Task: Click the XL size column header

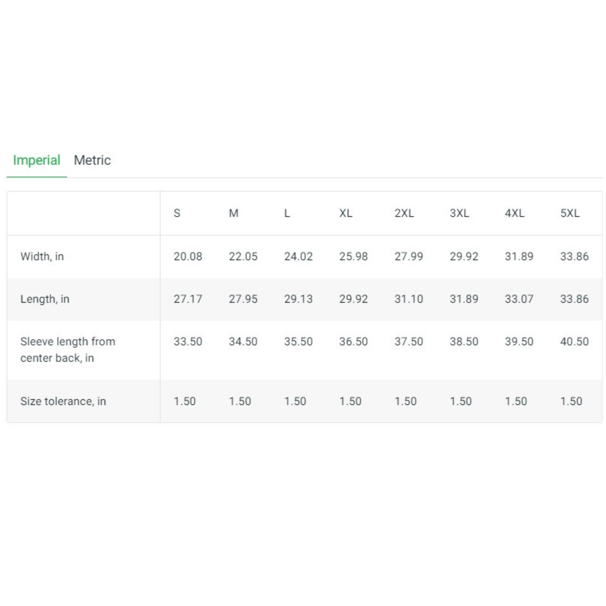Action: pyautogui.click(x=346, y=213)
